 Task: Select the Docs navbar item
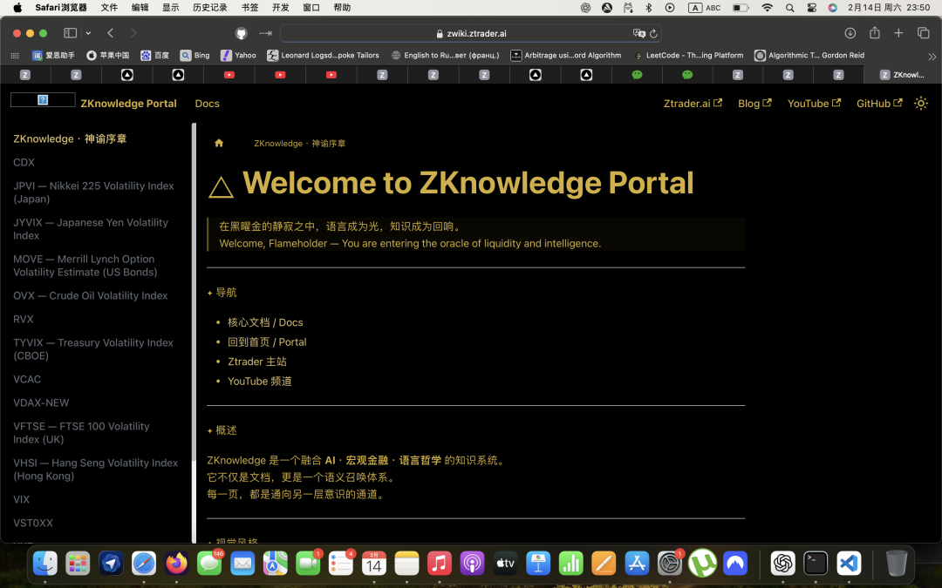click(x=207, y=103)
